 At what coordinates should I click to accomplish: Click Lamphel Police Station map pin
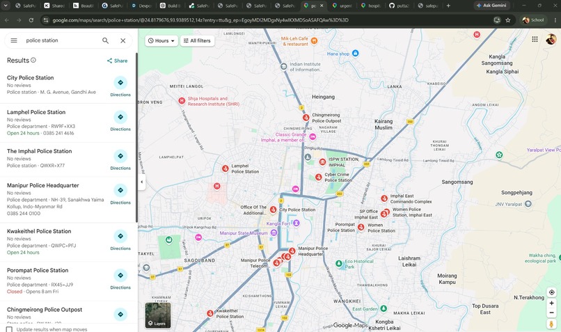[x=225, y=168]
